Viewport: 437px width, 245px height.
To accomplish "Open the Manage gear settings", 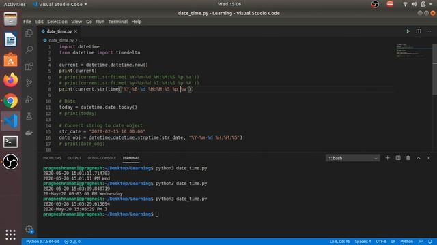I will pyautogui.click(x=29, y=229).
